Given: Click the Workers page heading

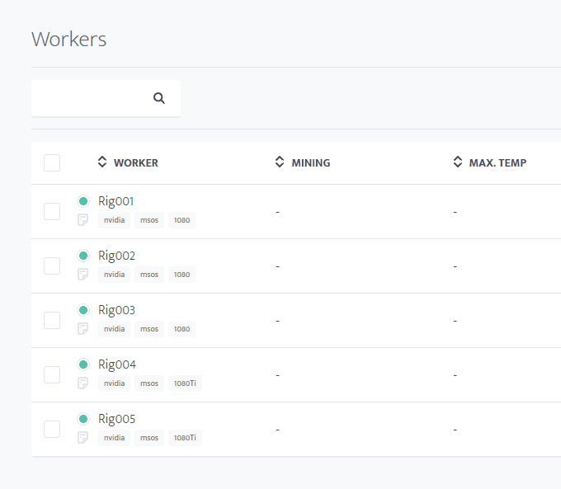Looking at the screenshot, I should click(x=69, y=39).
